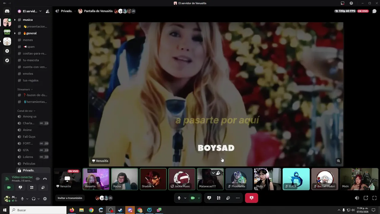Mute microphone in call control bar
380x214 pixels.
click(x=179, y=198)
